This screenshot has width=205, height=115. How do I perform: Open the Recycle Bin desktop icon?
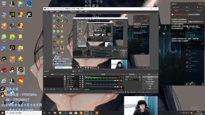4,4
